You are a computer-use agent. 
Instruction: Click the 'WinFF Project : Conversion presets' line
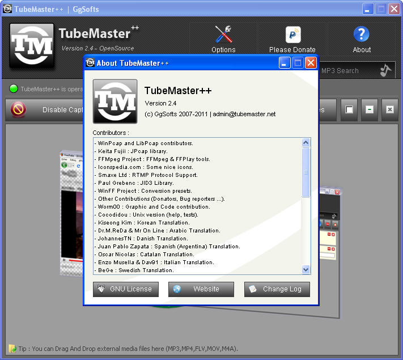[143, 191]
